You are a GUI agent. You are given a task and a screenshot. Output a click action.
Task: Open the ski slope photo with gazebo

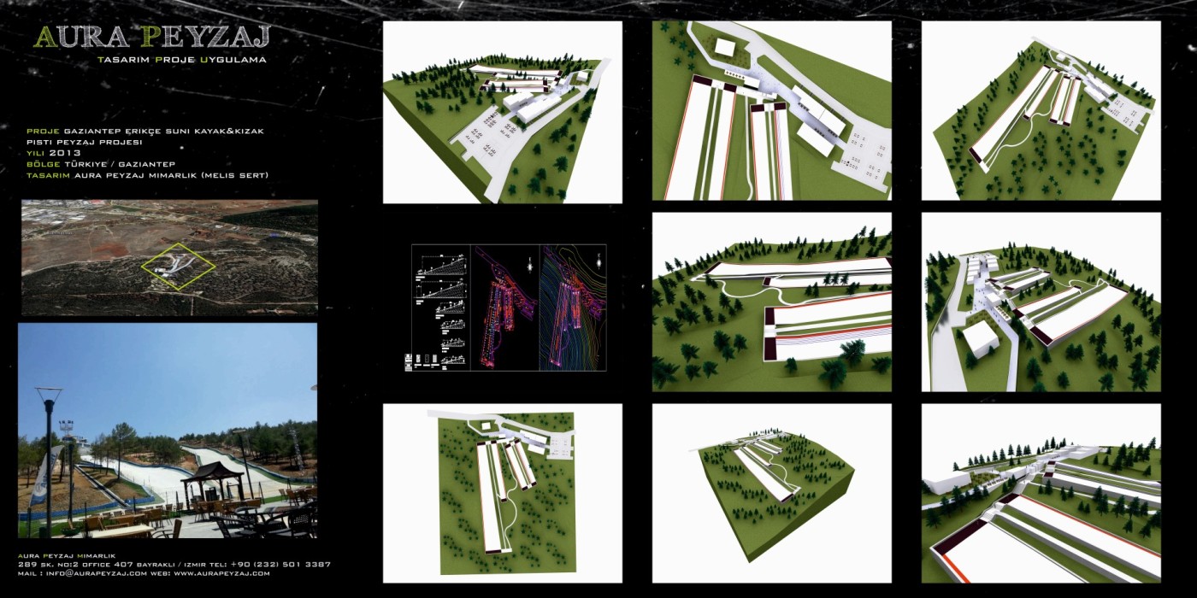tap(167, 430)
